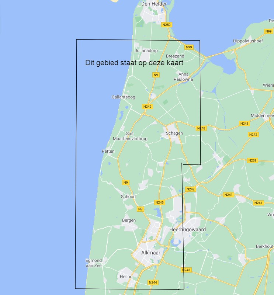
Task: Click the Den Helder city label
Action: pos(154,4)
